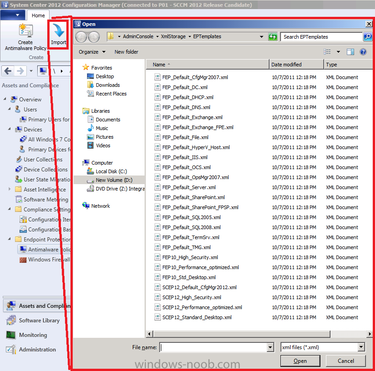Click the green refresh icon beside address bar
Viewport: 375px width, 371px height.
273,37
